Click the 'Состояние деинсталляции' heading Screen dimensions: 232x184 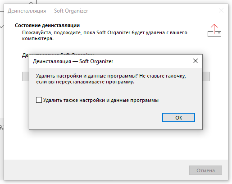coord(47,25)
